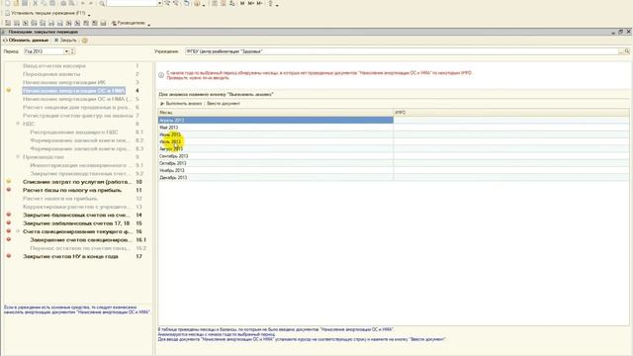Click Обновить данные button
Viewport: 633px width, 356px height.
tap(26, 41)
